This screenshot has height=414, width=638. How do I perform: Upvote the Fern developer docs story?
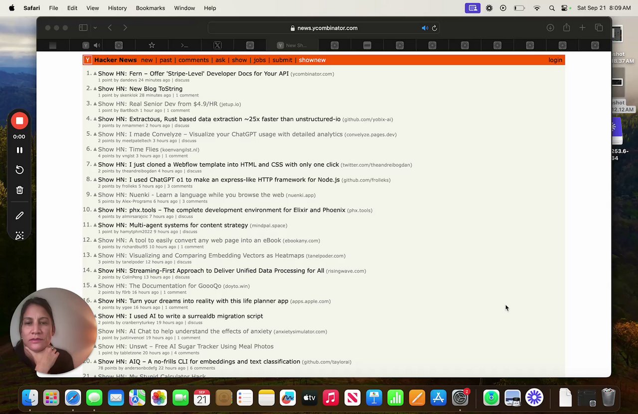(x=95, y=74)
